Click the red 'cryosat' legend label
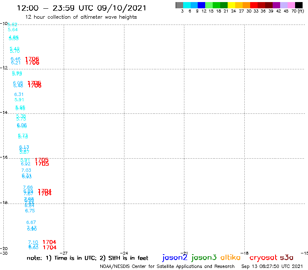308x270 pixels. click(x=263, y=258)
